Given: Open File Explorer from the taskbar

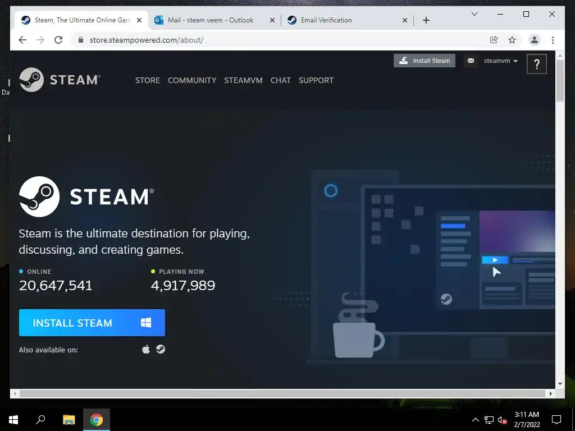Looking at the screenshot, I should click(x=69, y=420).
